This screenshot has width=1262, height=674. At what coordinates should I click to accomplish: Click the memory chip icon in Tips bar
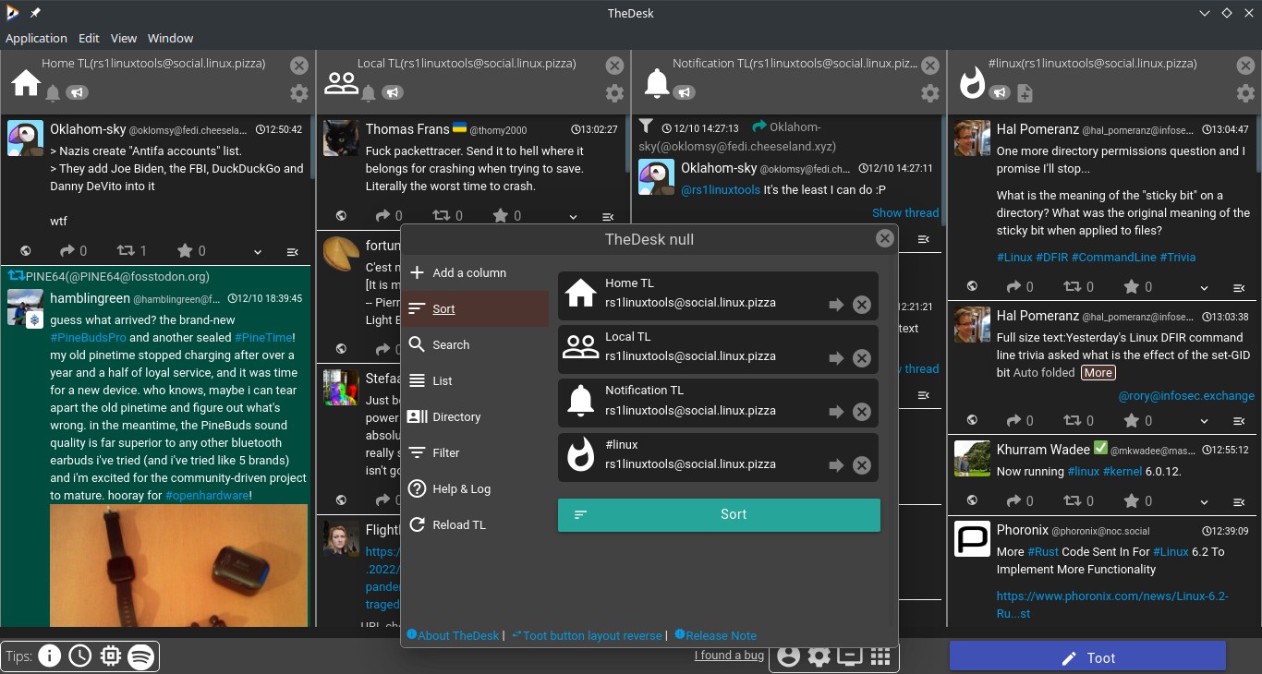point(111,656)
